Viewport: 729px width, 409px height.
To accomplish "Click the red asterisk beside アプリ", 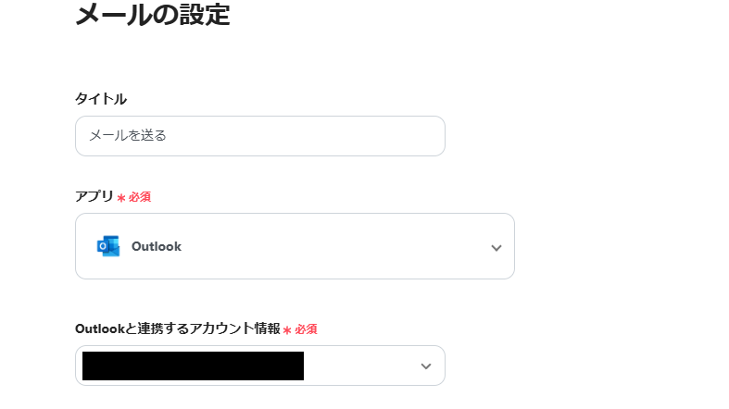I will tap(121, 198).
